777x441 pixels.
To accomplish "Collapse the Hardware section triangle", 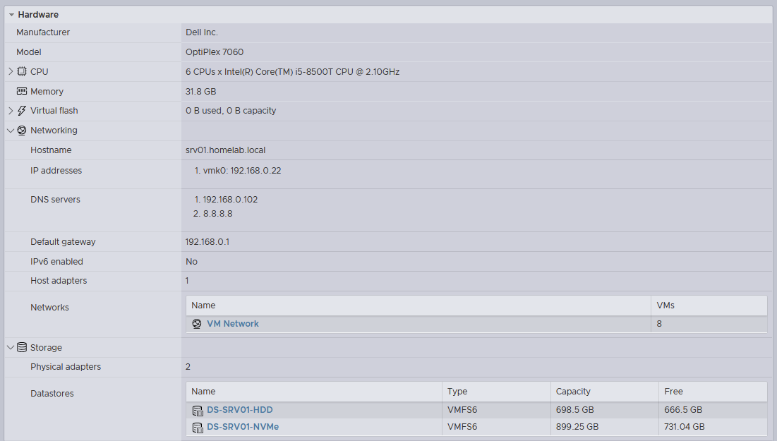I will click(x=11, y=15).
